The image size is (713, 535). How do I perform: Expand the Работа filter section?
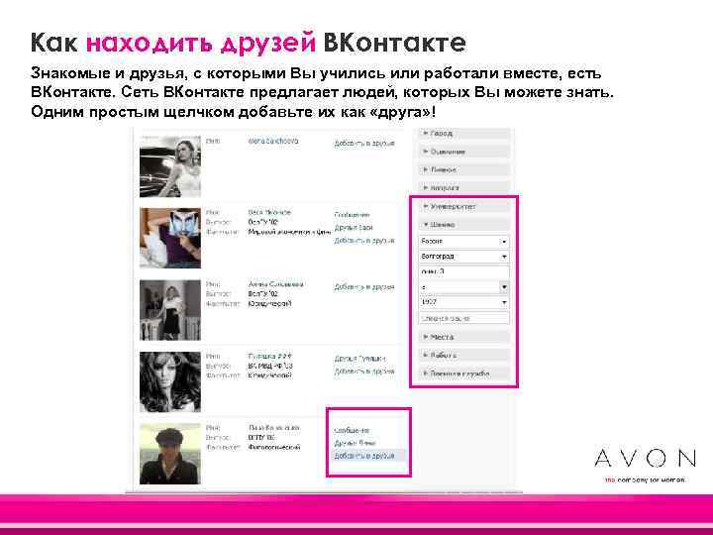click(463, 356)
